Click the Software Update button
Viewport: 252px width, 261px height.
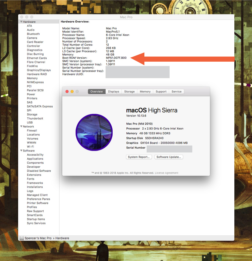click(169, 157)
